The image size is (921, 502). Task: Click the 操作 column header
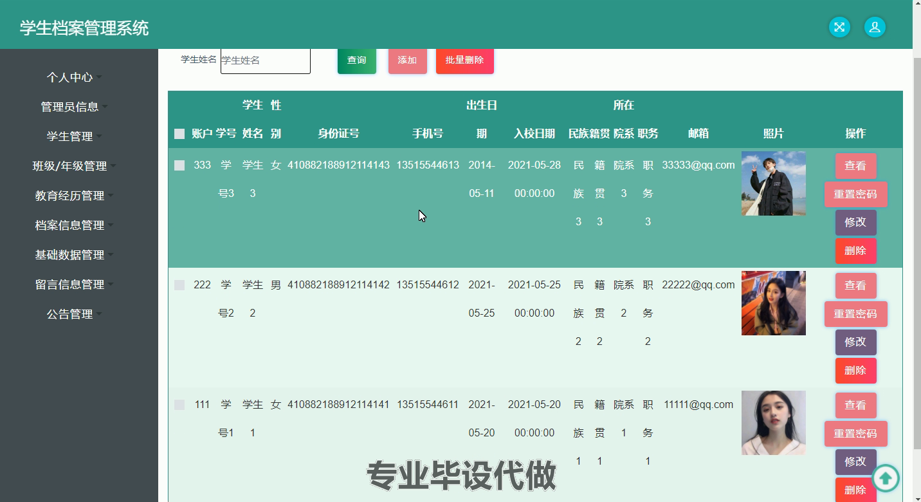point(855,134)
